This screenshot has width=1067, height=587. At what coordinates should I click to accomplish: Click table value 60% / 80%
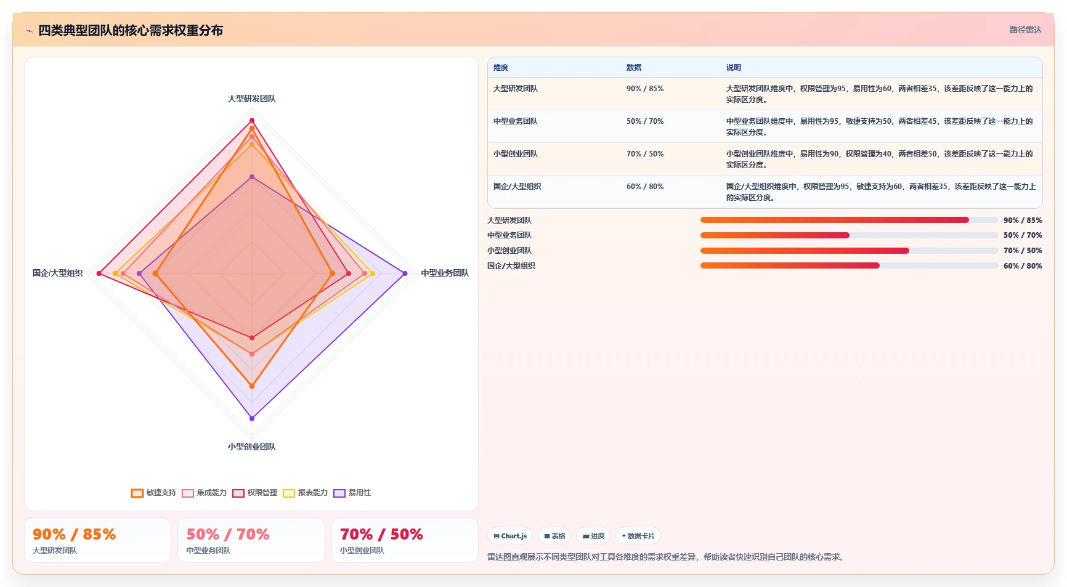pyautogui.click(x=645, y=187)
